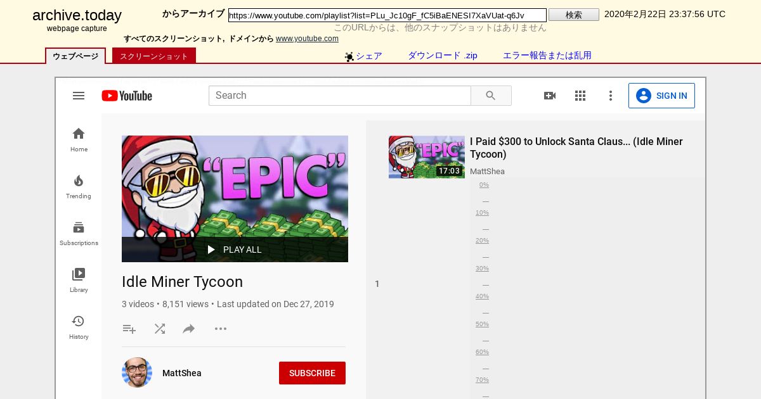Open Subscriptions in sidebar
Image resolution: width=761 pixels, height=399 pixels.
point(79,233)
